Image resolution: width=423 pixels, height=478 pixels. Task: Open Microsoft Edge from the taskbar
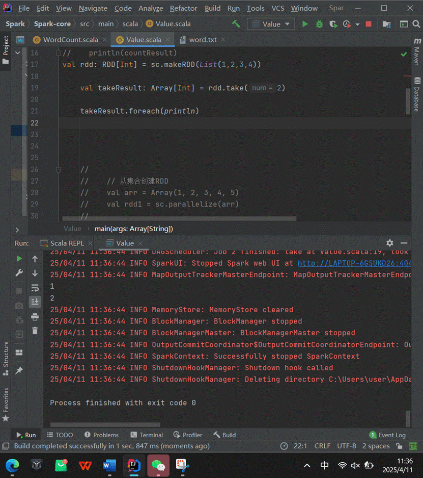point(12,465)
